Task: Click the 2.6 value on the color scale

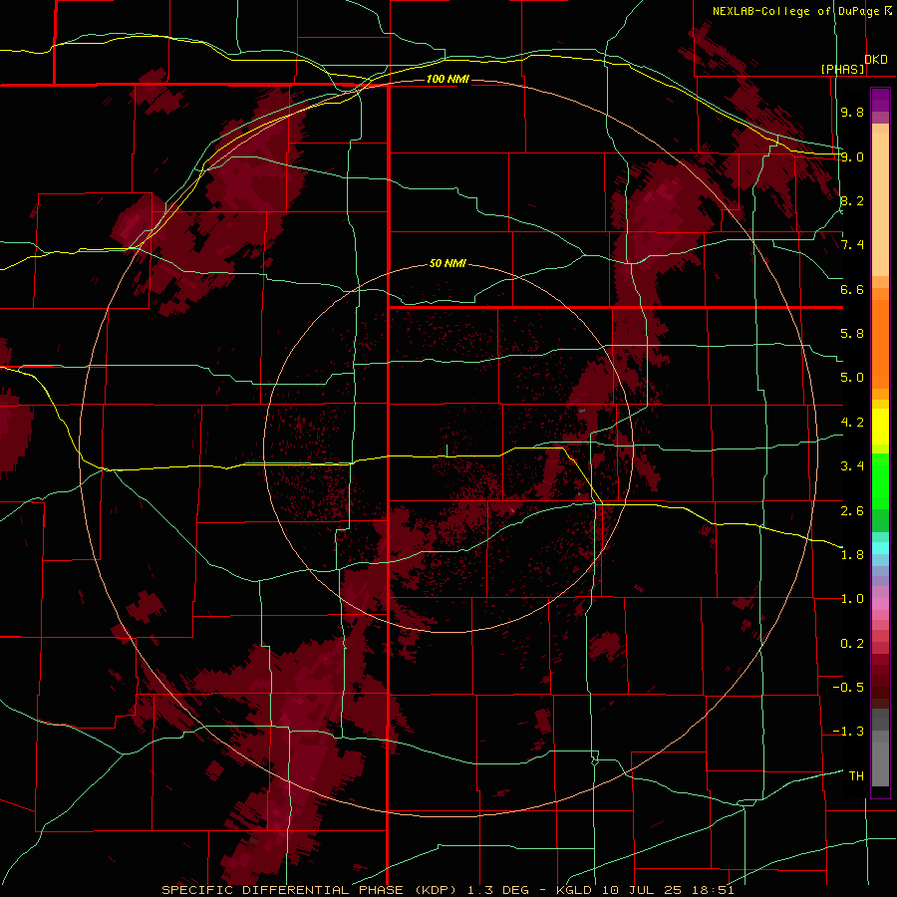Action: tap(852, 511)
